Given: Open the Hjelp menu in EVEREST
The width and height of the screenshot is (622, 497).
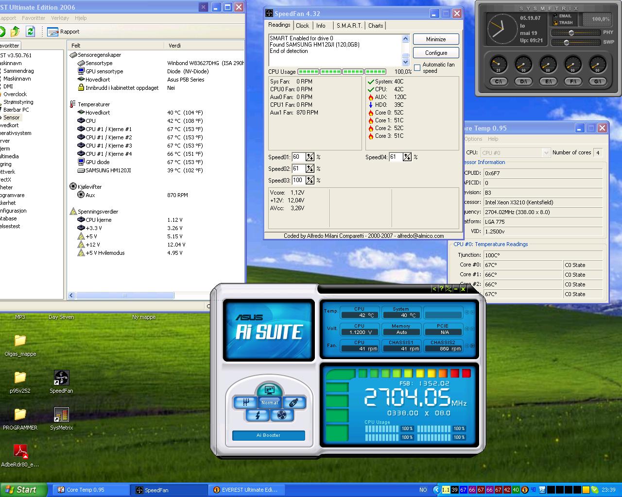Looking at the screenshot, I should tap(81, 18).
